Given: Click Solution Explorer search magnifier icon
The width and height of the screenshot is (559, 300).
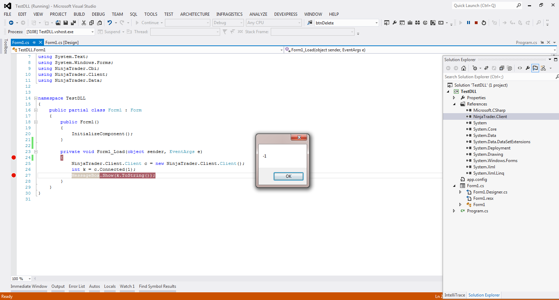Looking at the screenshot, I should pyautogui.click(x=557, y=76).
